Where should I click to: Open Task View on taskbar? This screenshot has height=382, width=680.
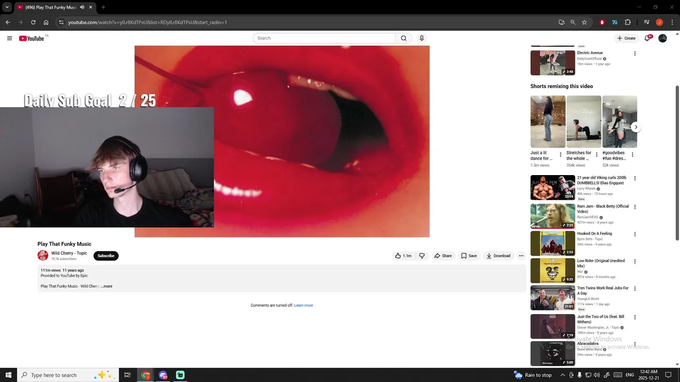coord(127,375)
